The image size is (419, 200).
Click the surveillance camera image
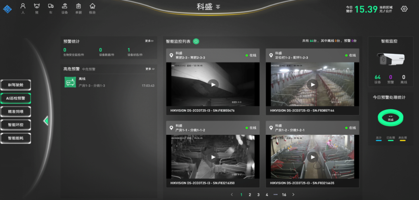pyautogui.click(x=391, y=59)
